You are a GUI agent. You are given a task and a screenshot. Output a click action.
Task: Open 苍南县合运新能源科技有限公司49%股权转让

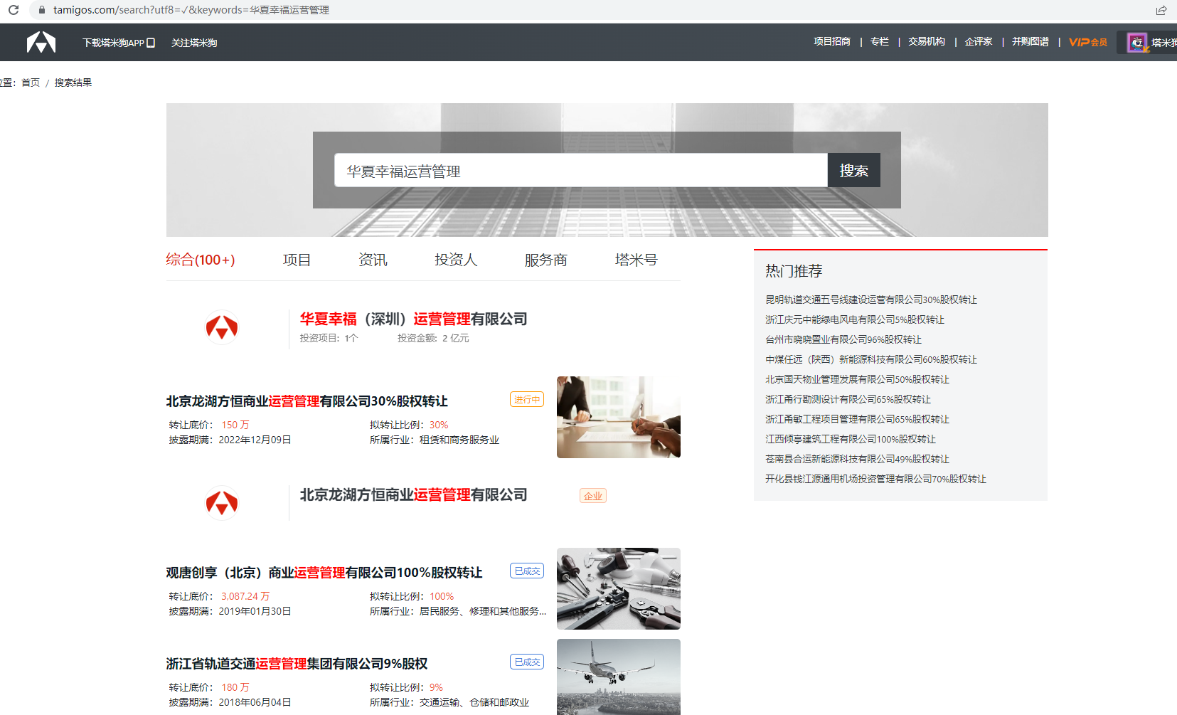point(858,459)
